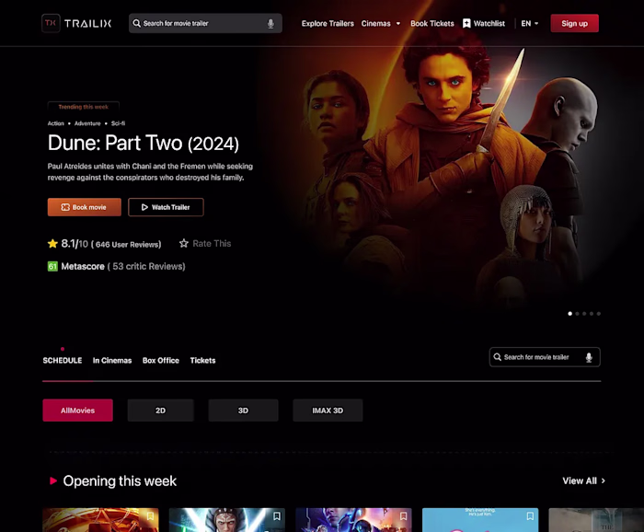The width and height of the screenshot is (644, 532).
Task: Open the second movie poster thumbnail
Action: coord(227,520)
